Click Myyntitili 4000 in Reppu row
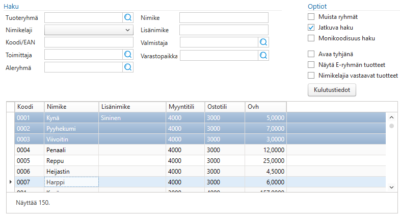The image size is (400, 215). (x=185, y=161)
